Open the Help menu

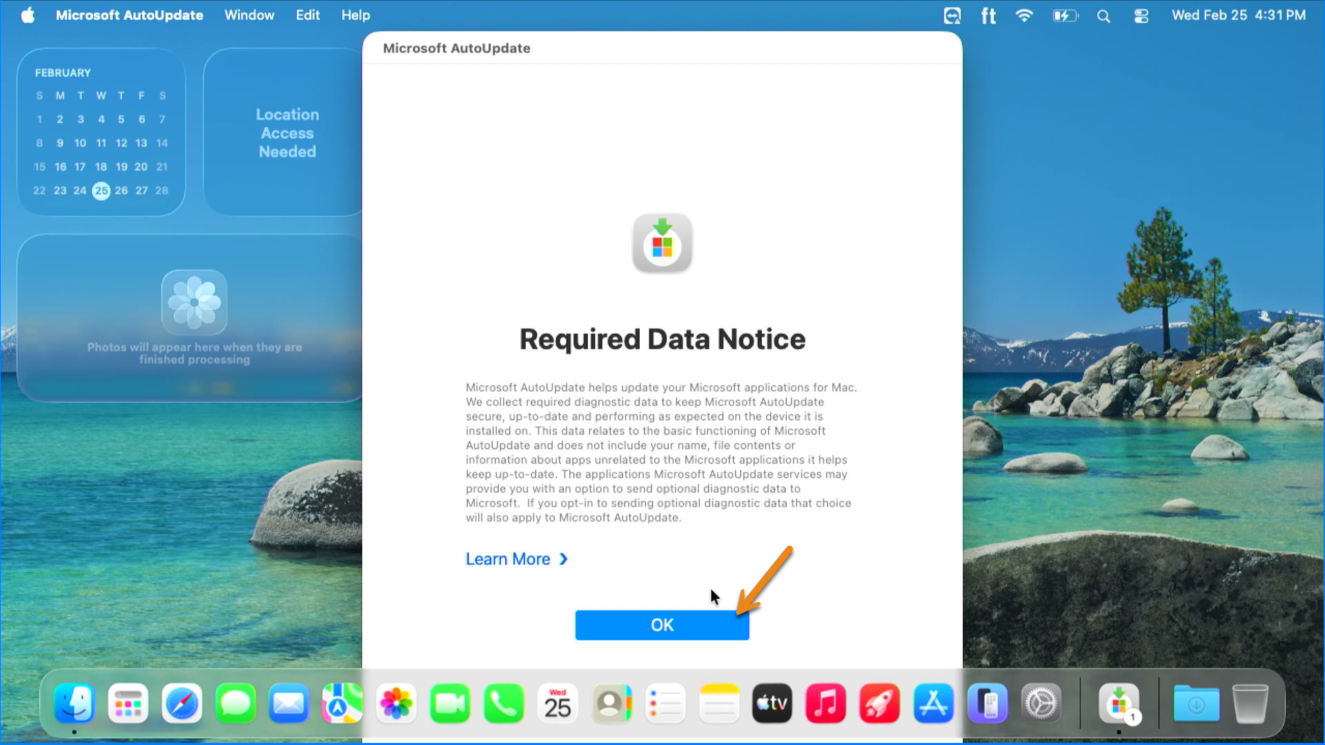(x=355, y=15)
